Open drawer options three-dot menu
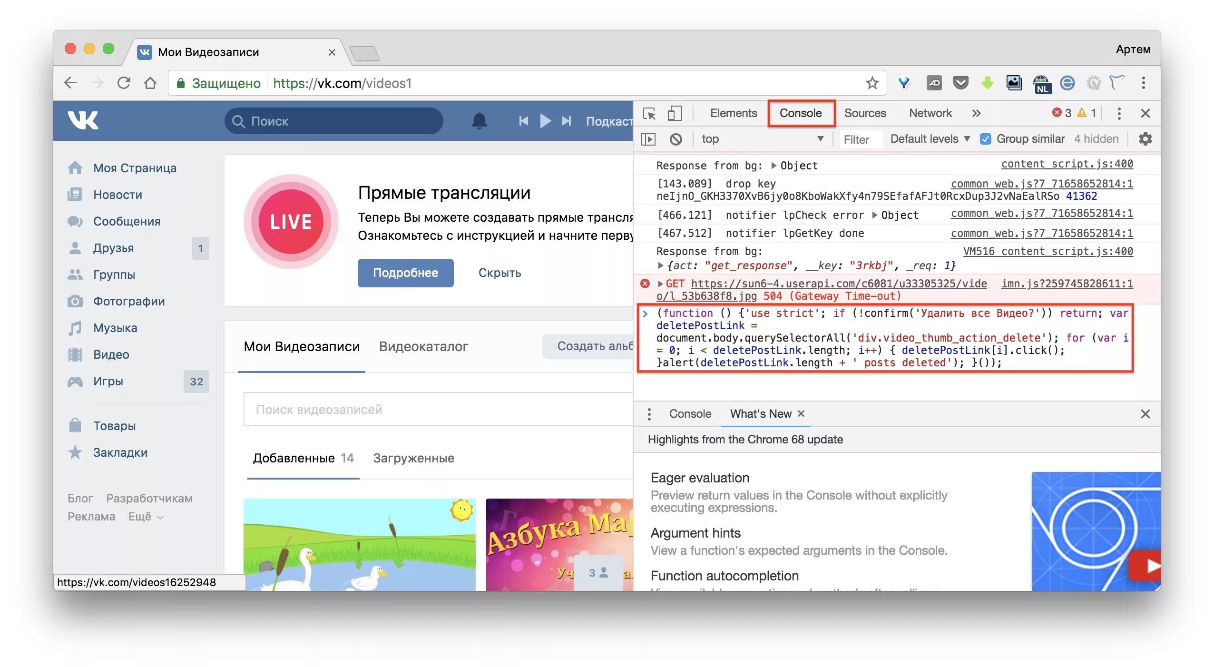Viewport: 1214px width, 667px height. coord(649,414)
